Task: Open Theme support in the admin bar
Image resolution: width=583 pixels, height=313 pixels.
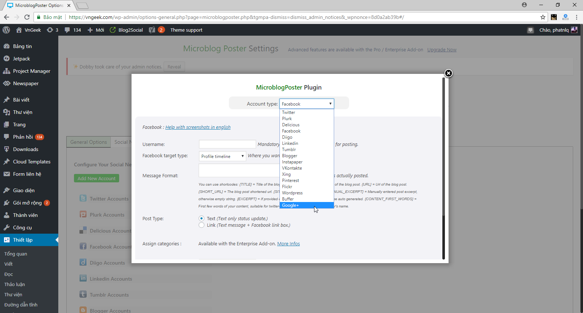Action: [x=186, y=30]
